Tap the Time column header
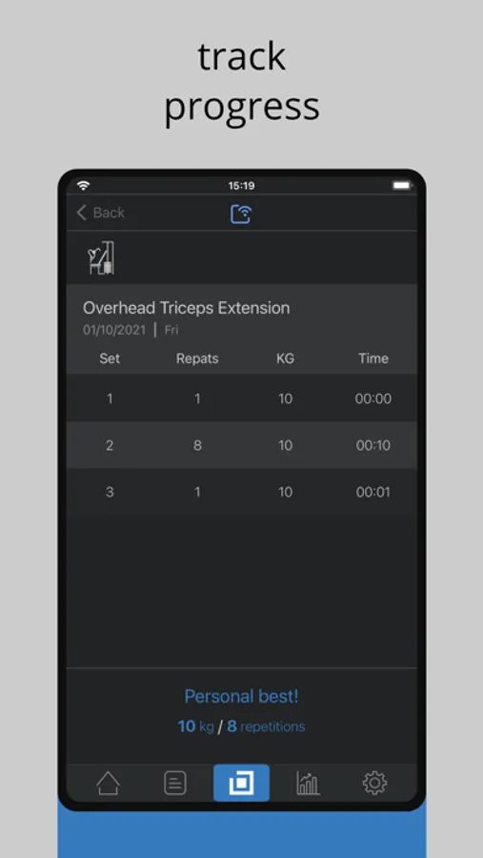The width and height of the screenshot is (483, 858). pos(373,358)
